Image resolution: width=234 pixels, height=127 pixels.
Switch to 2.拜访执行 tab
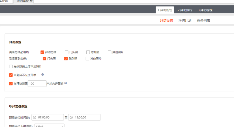pos(185,10)
